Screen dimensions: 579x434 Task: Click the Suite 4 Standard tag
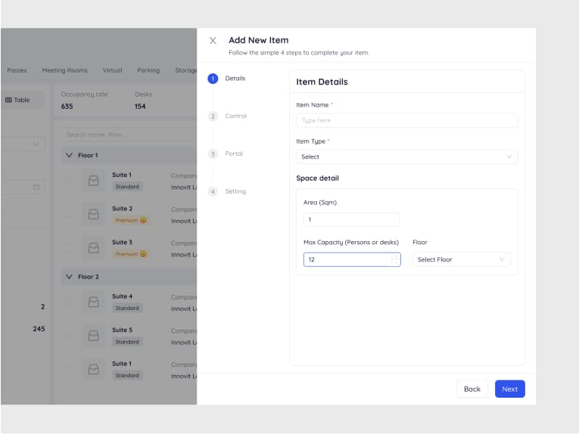tap(127, 308)
